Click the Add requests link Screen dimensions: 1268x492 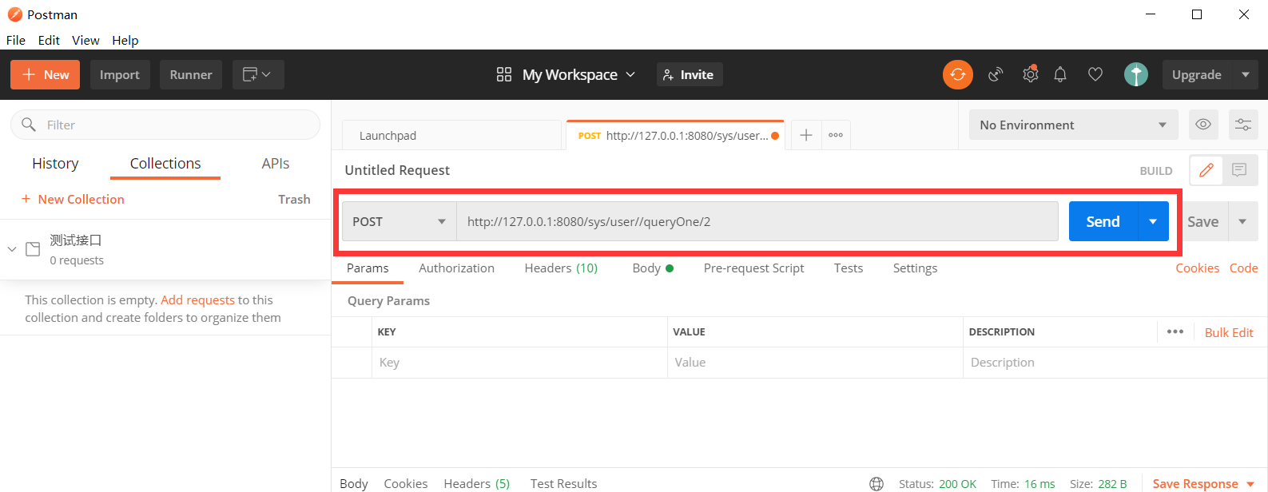click(197, 300)
